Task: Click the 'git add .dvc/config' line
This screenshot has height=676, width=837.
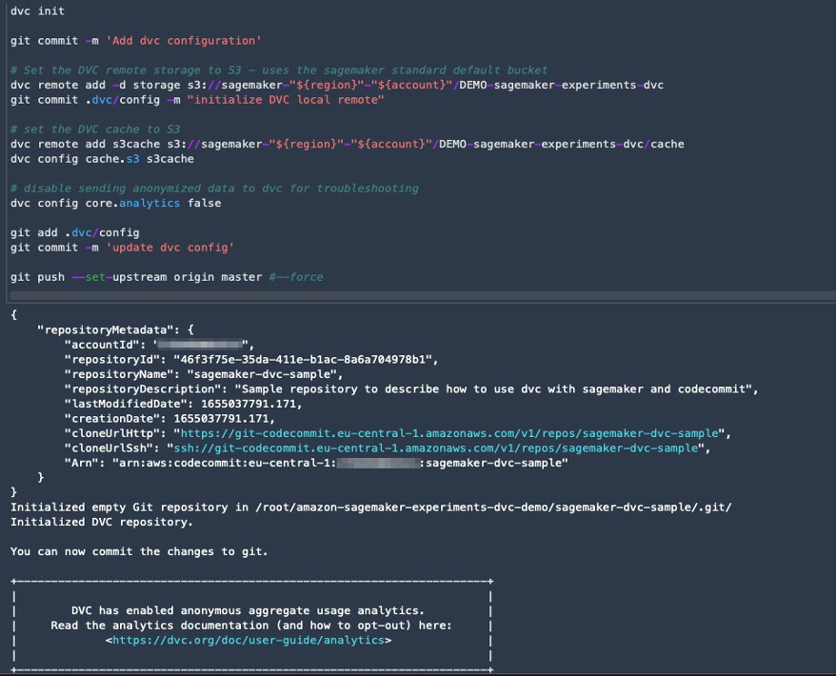Action: pyautogui.click(x=74, y=232)
